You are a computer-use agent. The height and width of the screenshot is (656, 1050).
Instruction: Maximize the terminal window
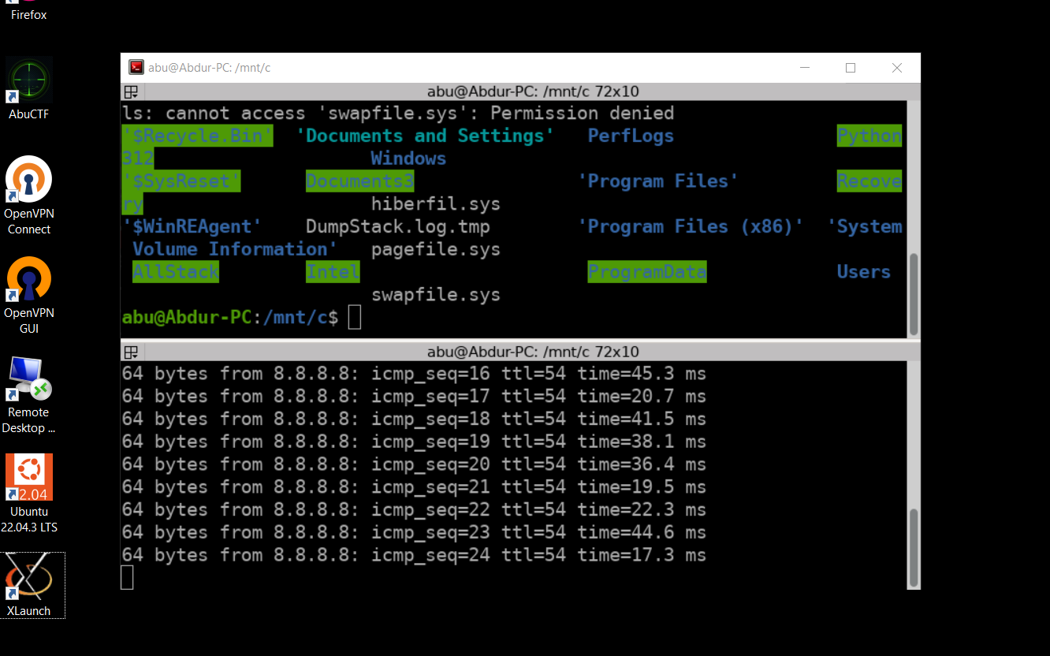pyautogui.click(x=851, y=68)
